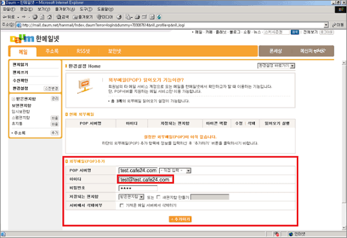Open the 편집 menu
The width and height of the screenshot is (347, 238).
(x=26, y=9)
